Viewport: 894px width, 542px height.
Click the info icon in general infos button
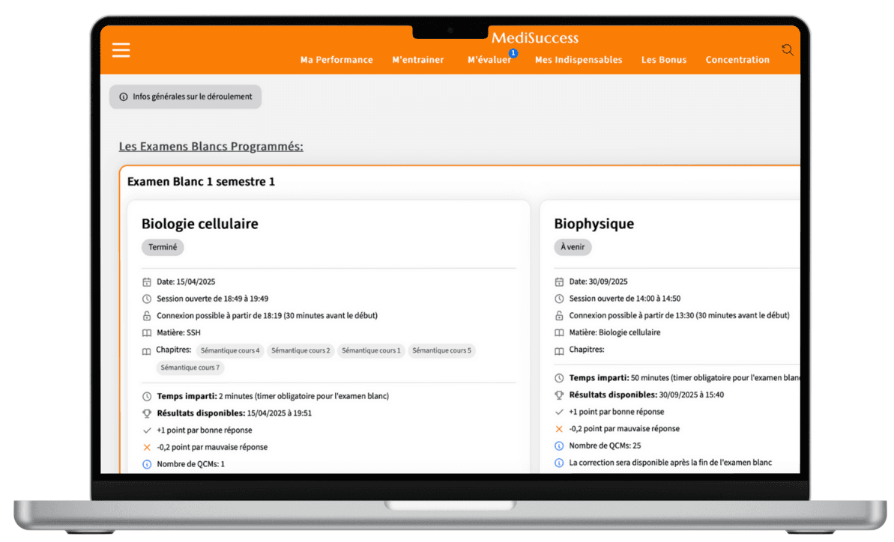pyautogui.click(x=124, y=97)
